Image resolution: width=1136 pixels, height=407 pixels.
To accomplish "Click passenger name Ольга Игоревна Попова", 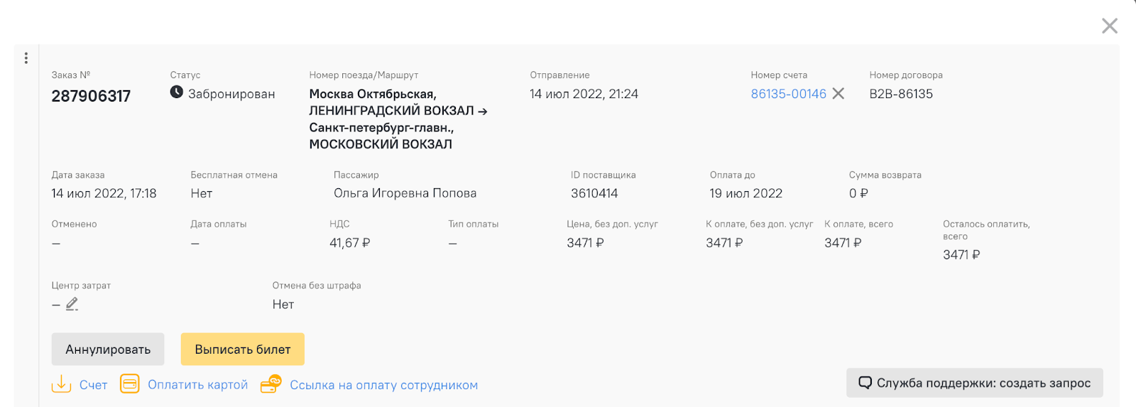I will click(x=405, y=193).
